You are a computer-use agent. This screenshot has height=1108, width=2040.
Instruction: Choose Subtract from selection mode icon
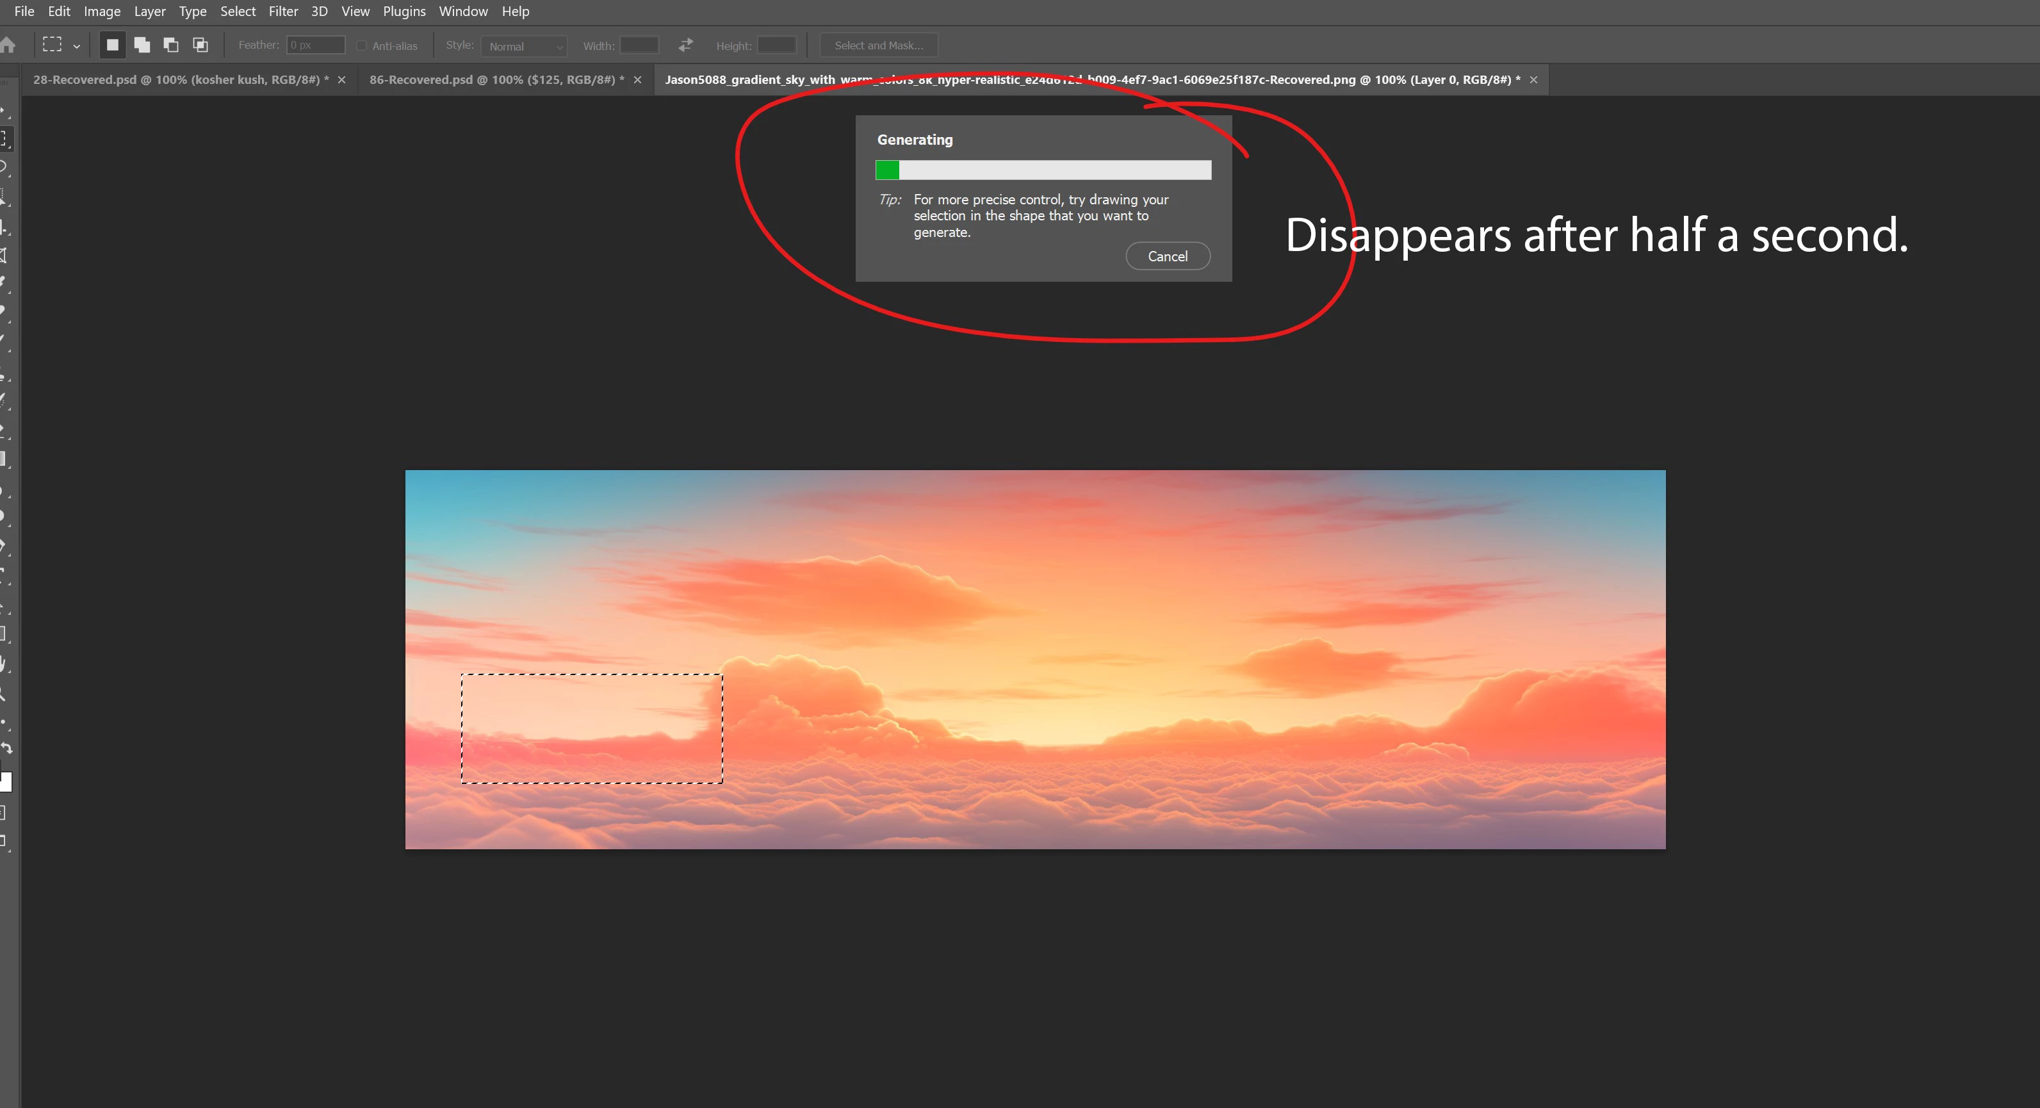[171, 45]
